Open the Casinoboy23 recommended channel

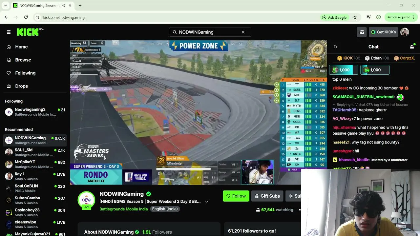pos(35,212)
